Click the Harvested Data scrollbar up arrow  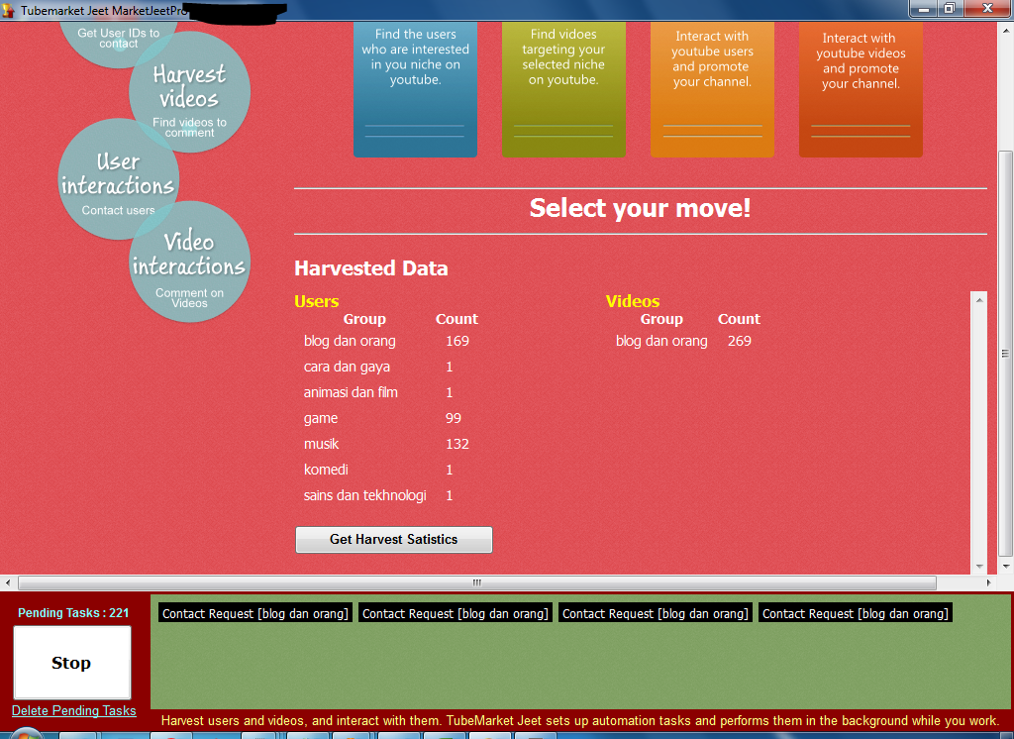click(x=979, y=299)
